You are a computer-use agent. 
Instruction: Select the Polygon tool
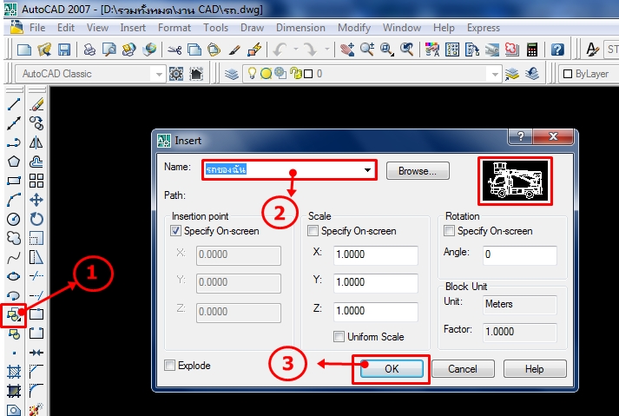[13, 162]
